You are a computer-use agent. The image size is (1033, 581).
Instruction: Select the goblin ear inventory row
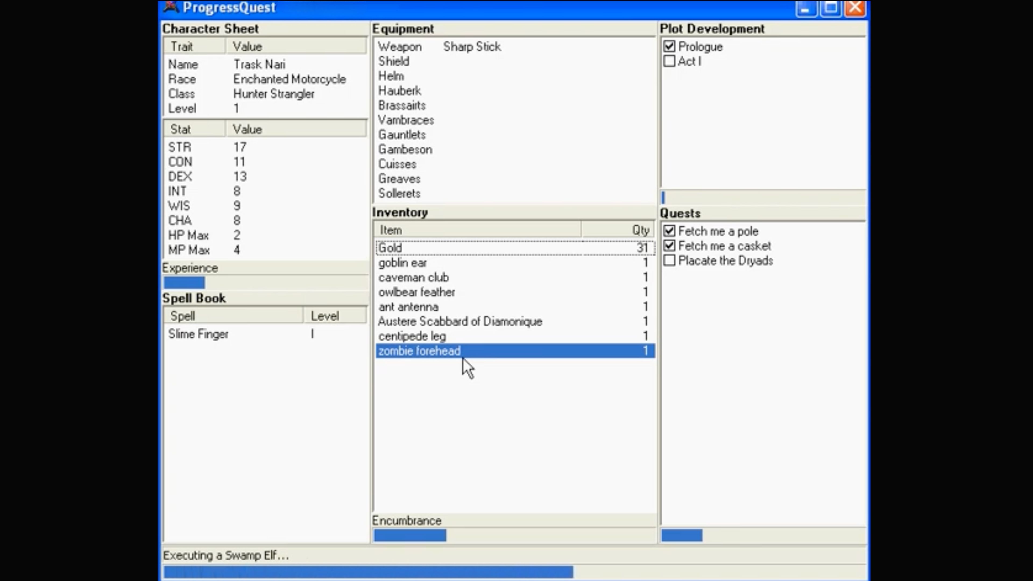[x=515, y=263]
